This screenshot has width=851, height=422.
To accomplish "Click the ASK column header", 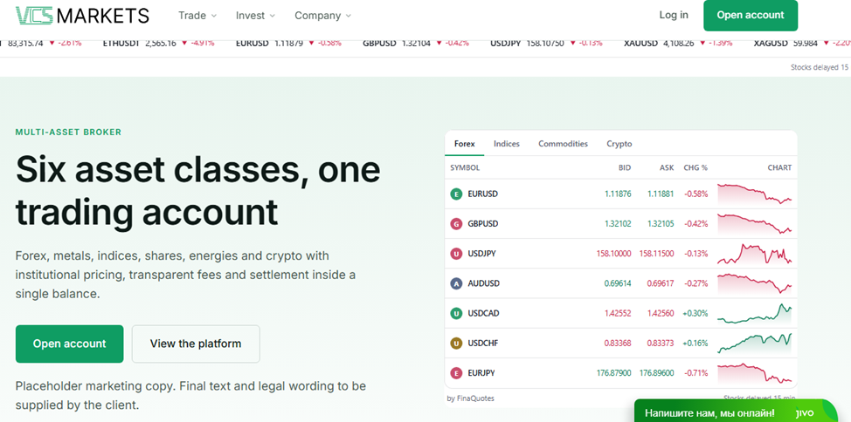I will (668, 168).
